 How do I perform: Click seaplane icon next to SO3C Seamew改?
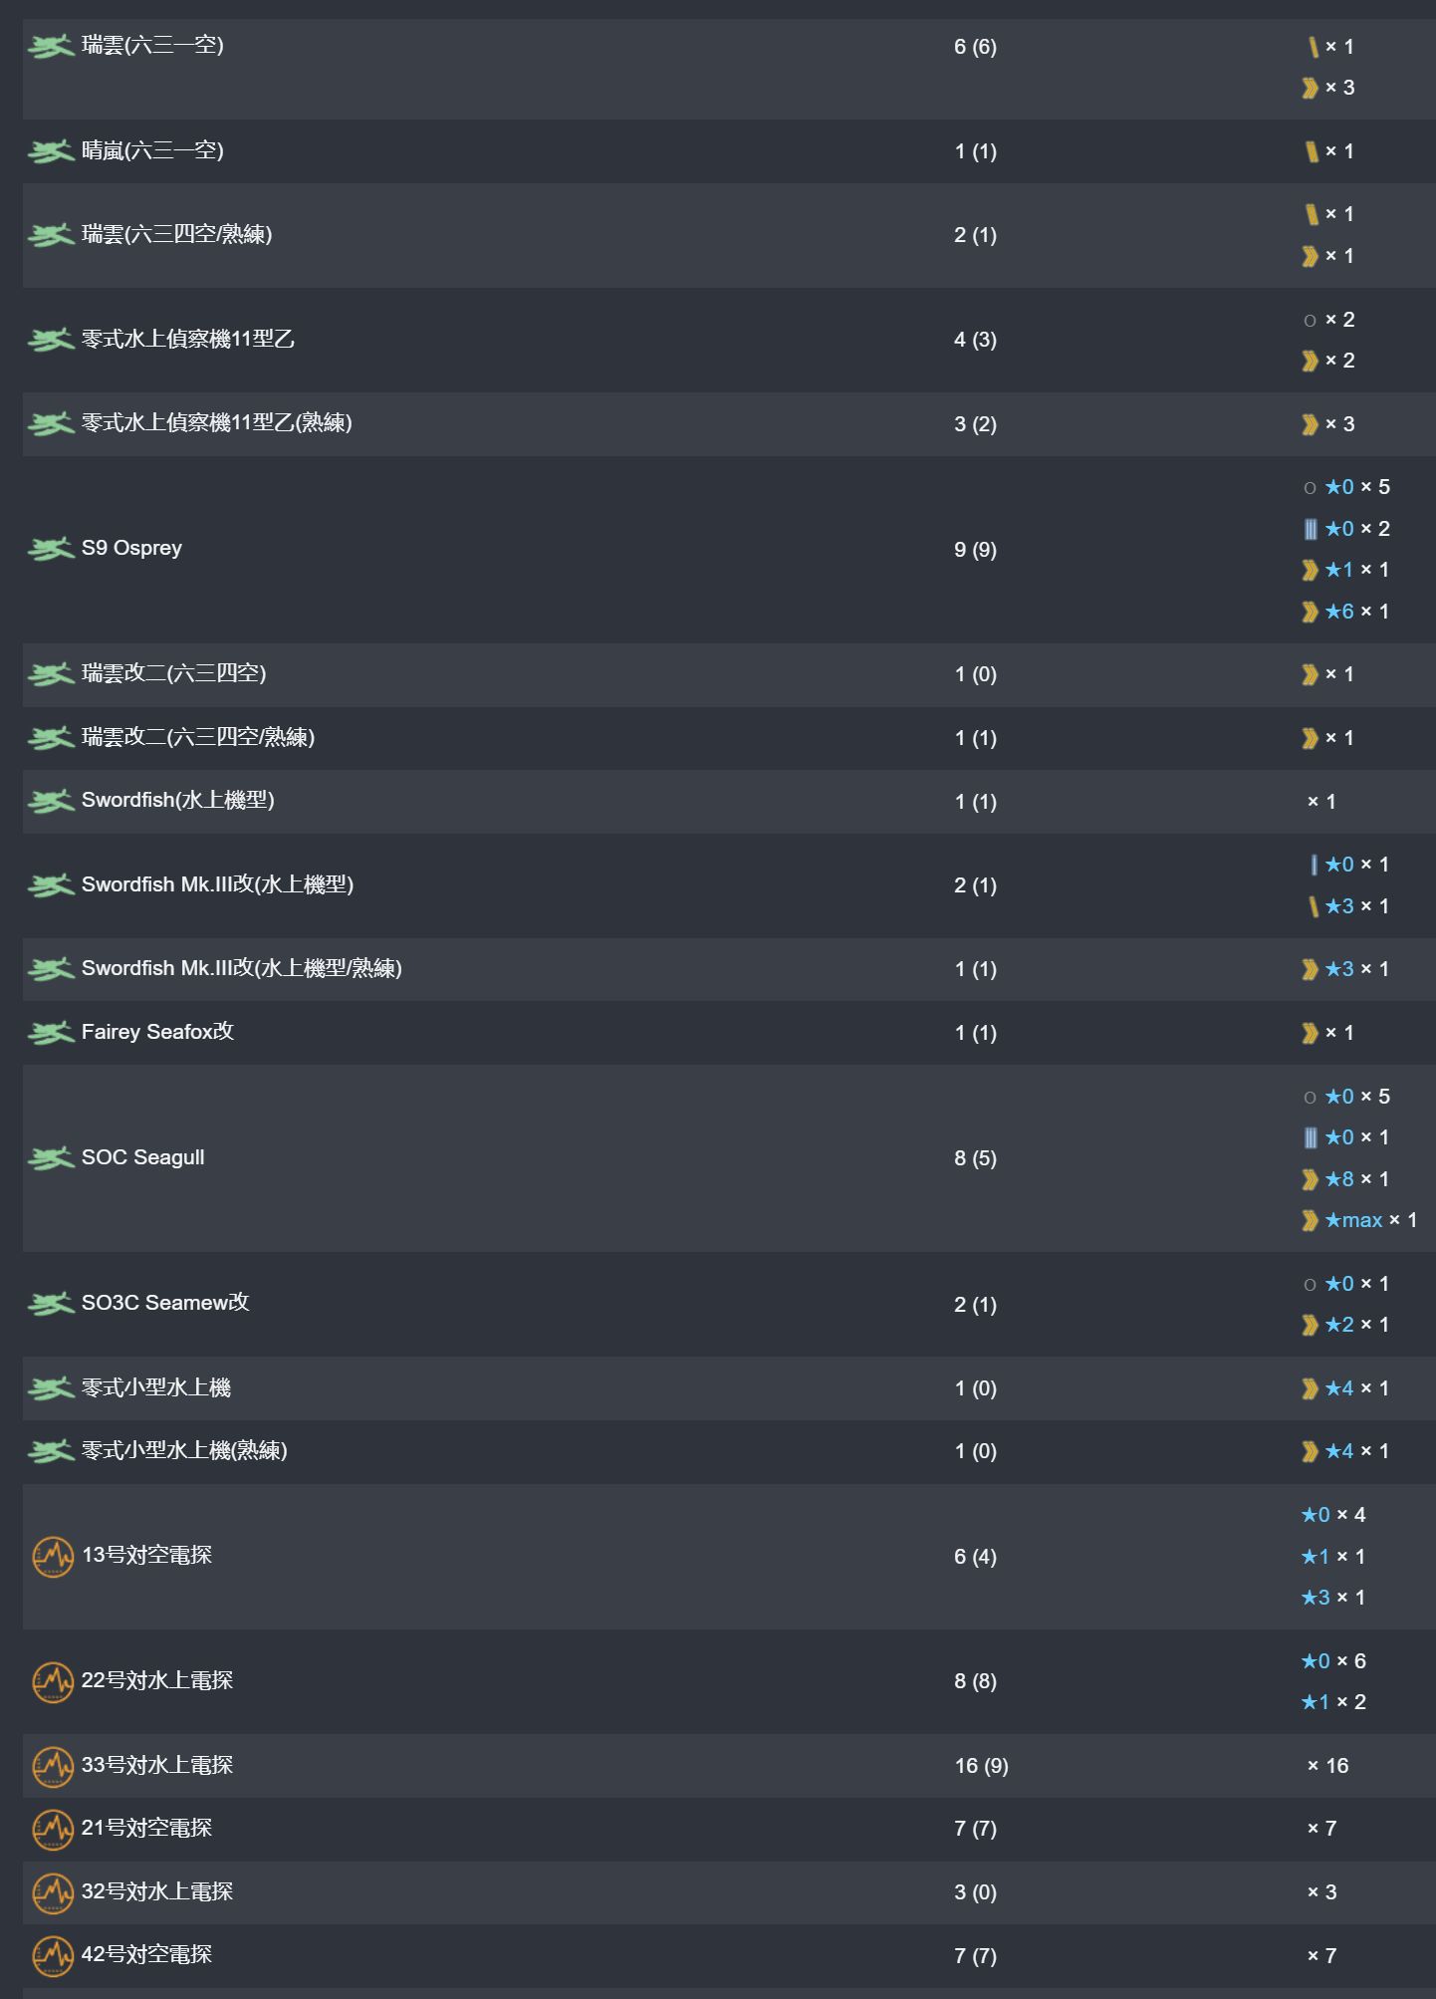[x=50, y=1304]
